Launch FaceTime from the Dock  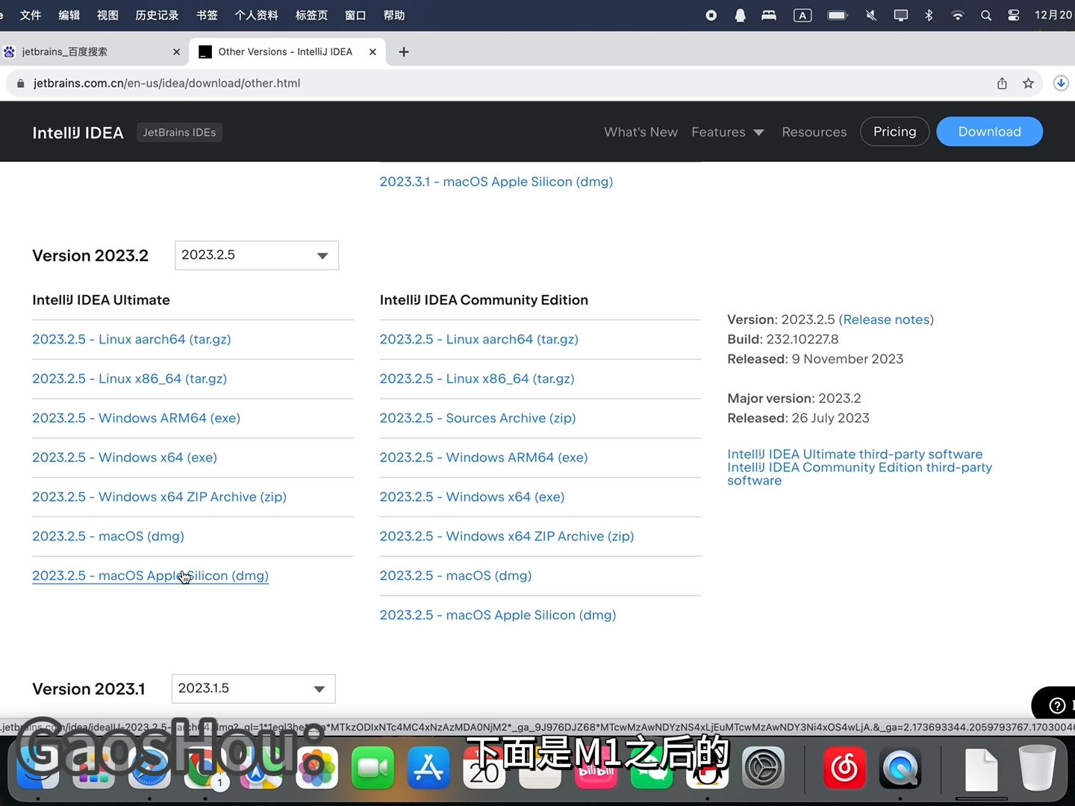coord(373,767)
